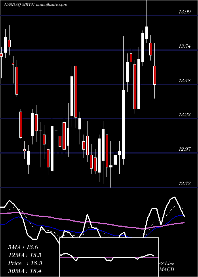The image size is (198, 277).
Task: Click the 13.74 price level label
Action: point(185,46)
